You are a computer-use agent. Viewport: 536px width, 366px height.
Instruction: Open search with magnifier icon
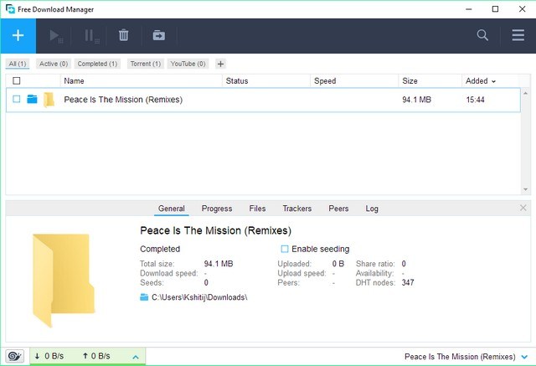(x=482, y=35)
